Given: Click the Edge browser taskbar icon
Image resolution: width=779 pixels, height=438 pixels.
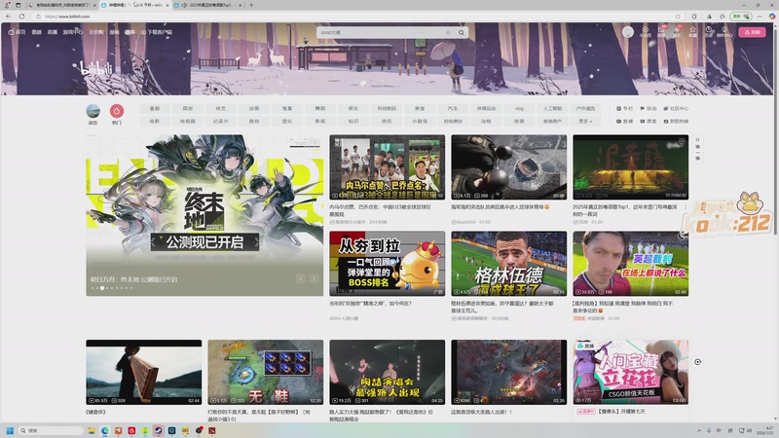Looking at the screenshot, I should pos(104,430).
